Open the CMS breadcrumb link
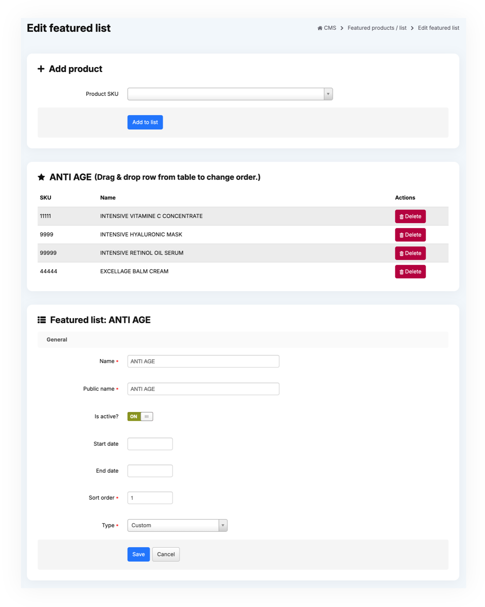Screen dimensions: 485x607 330,28
